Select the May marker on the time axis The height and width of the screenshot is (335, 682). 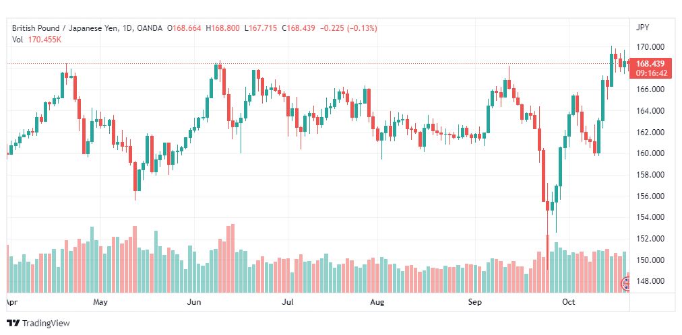pos(100,302)
